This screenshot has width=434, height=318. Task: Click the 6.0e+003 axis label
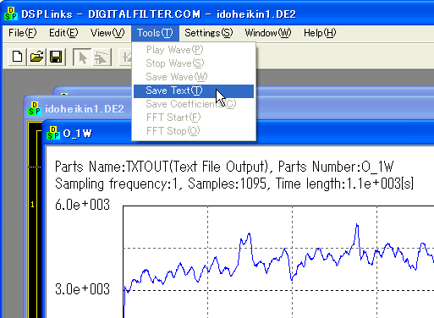(82, 205)
